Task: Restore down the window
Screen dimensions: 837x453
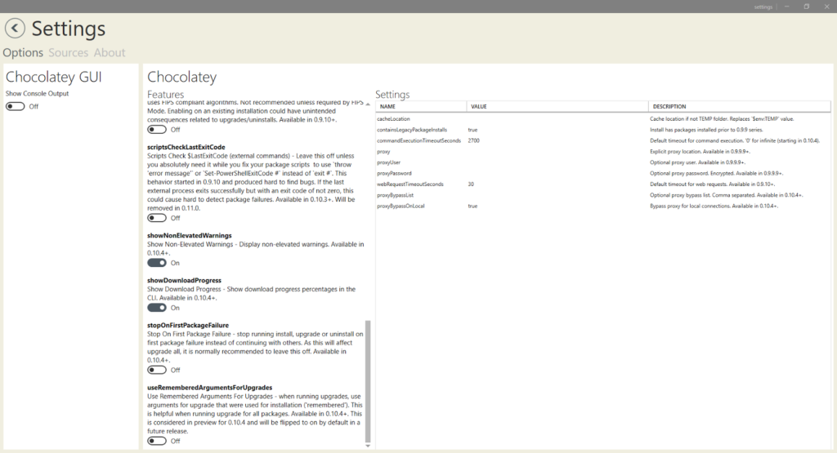Action: tap(807, 7)
